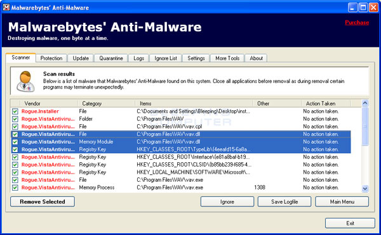Click the results list scroll up arrow
Viewport: 381px width, 235px height.
coord(365,103)
